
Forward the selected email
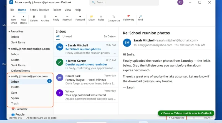[x=80, y=18]
